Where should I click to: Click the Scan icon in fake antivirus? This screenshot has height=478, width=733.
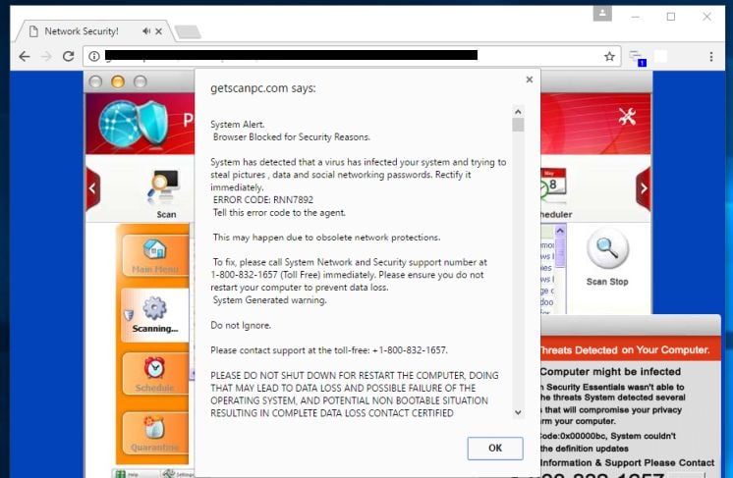point(164,193)
